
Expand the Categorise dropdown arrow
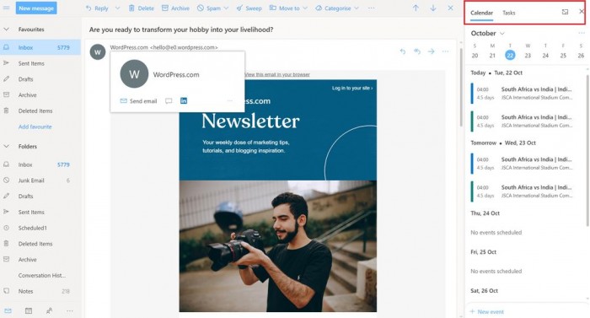pos(357,8)
